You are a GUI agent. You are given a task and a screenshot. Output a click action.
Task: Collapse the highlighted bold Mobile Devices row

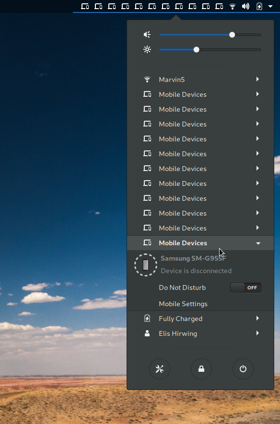200,243
